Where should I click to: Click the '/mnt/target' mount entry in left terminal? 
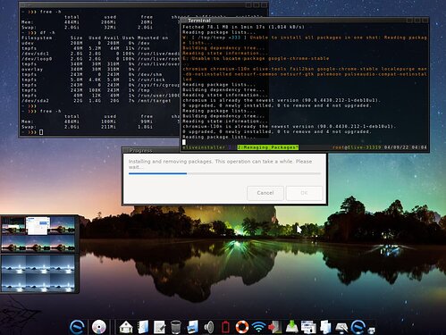coord(155,101)
